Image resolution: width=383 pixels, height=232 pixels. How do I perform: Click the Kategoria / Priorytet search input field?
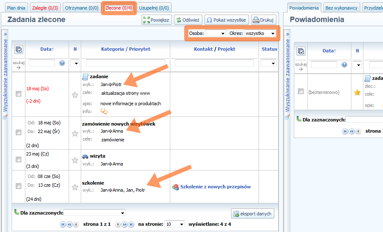pos(125,63)
